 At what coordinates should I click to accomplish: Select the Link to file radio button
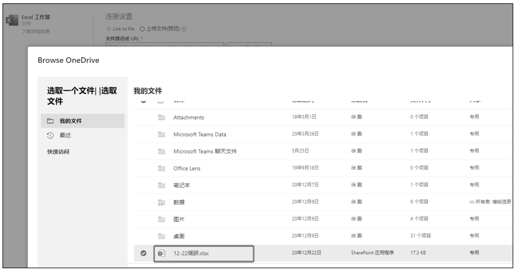tap(108, 29)
